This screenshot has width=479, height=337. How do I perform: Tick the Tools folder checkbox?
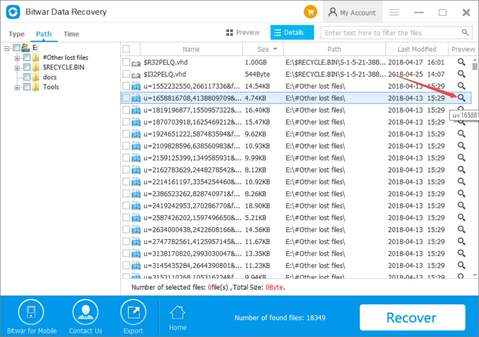(27, 87)
